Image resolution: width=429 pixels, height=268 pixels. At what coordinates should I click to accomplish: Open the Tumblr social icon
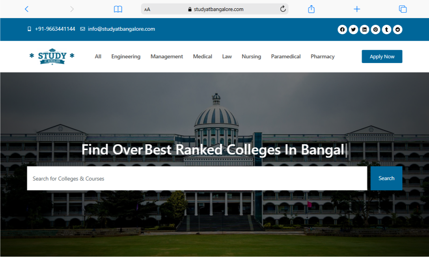[x=386, y=30]
